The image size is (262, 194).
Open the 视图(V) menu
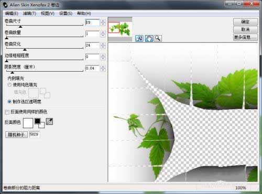point(48,14)
